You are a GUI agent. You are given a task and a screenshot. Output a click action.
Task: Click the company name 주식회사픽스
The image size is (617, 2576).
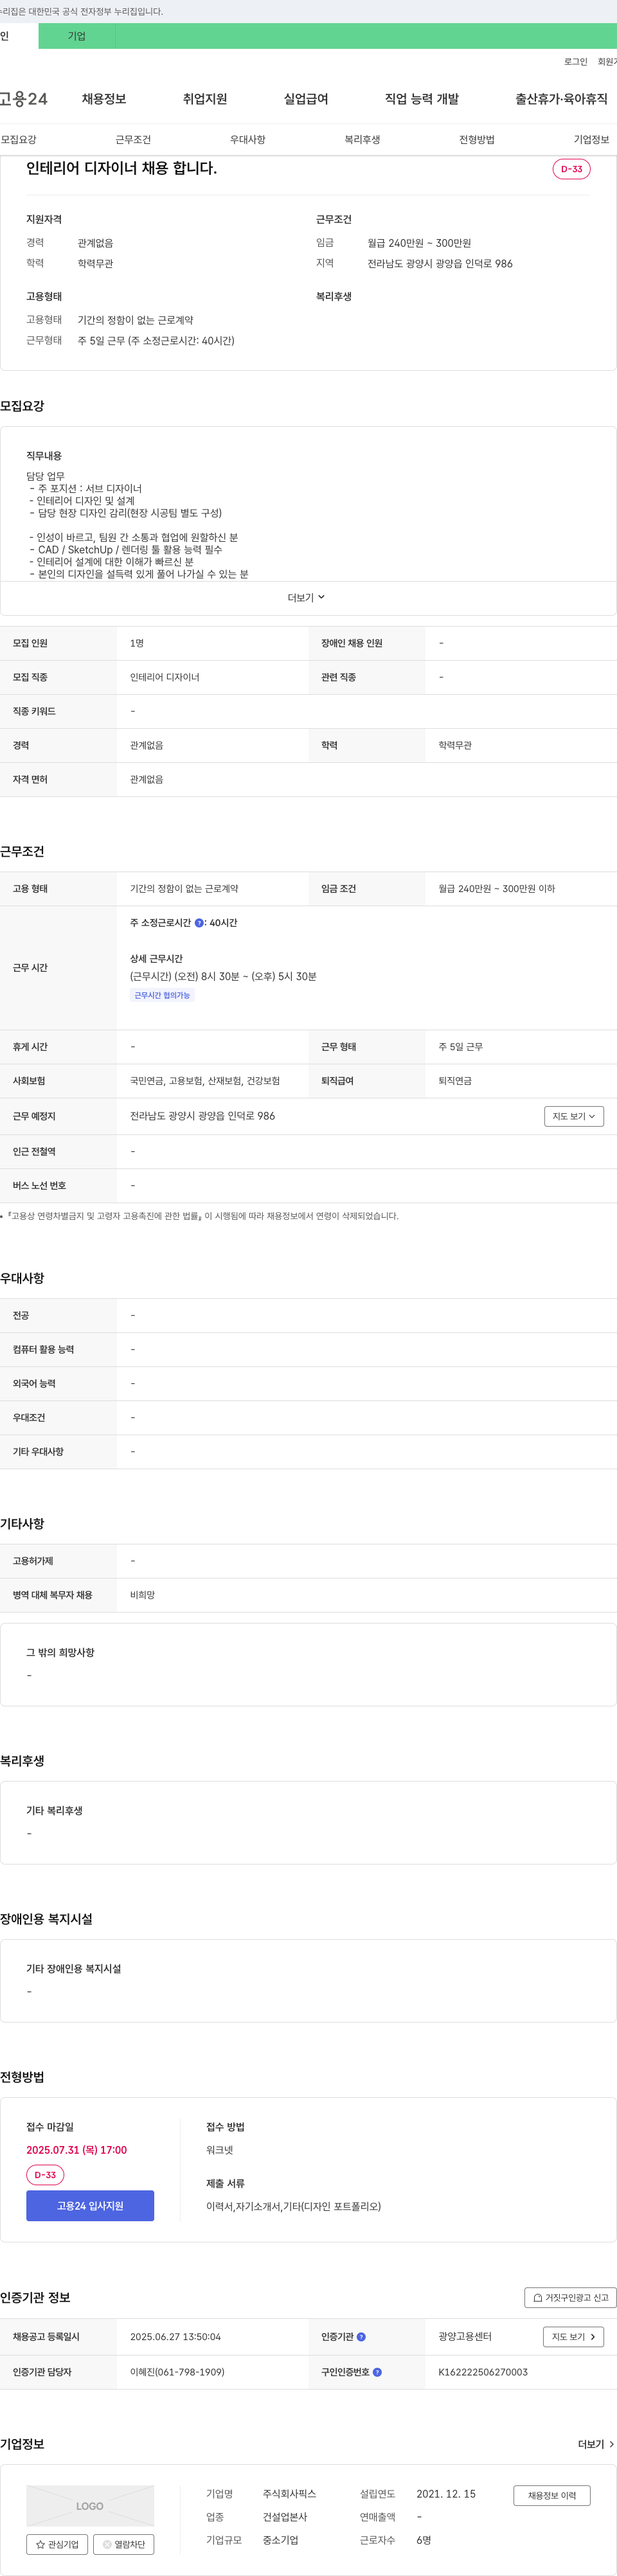(x=289, y=2494)
